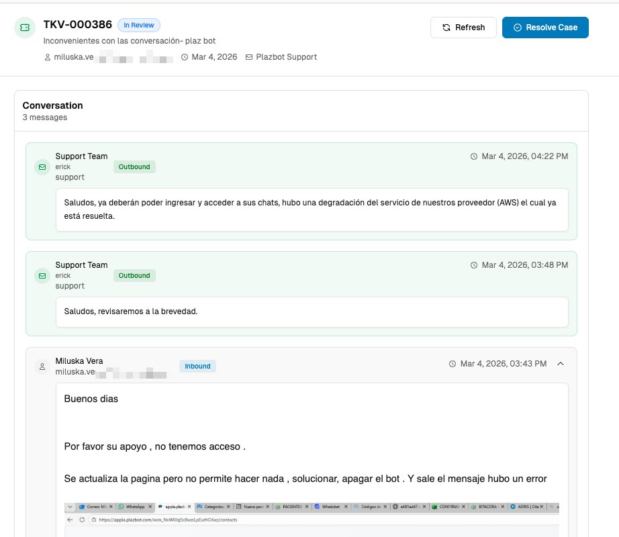Image resolution: width=619 pixels, height=537 pixels.
Task: Click the envelope icon beside Plazbot Support
Action: [x=248, y=57]
